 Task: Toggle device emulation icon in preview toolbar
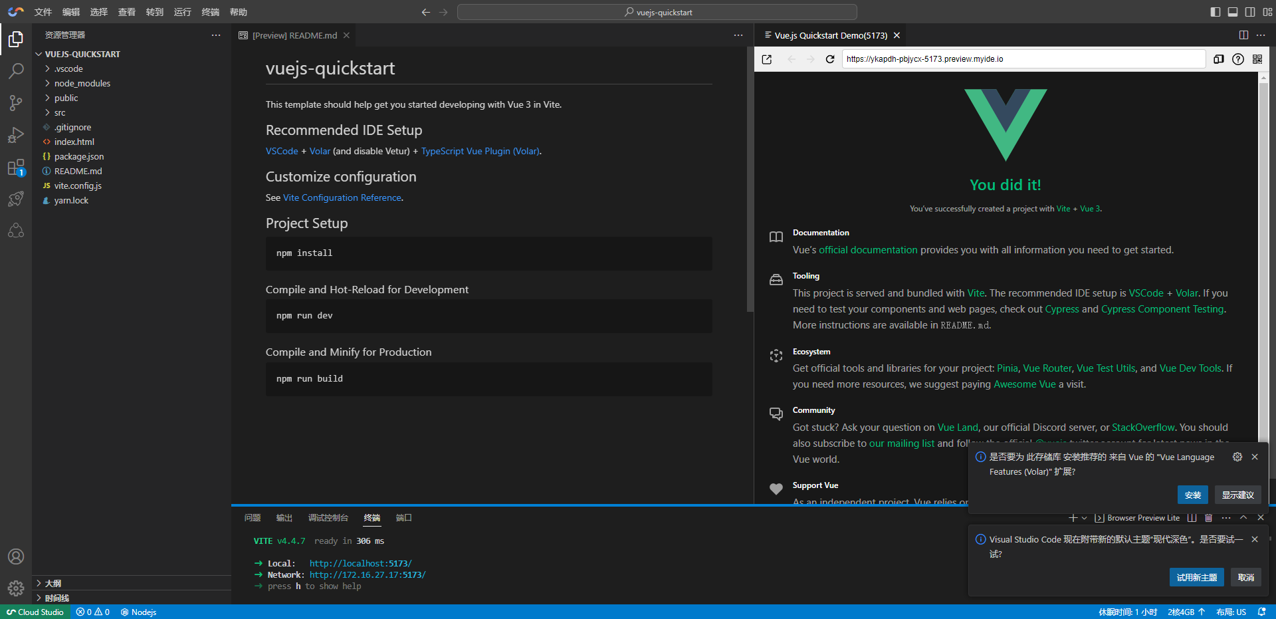point(1219,59)
